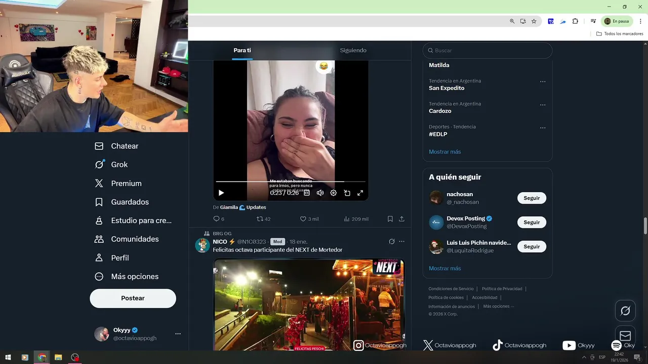Screen dimensions: 648x364
Task: Open Grok in the sidebar
Action: [x=111, y=165]
